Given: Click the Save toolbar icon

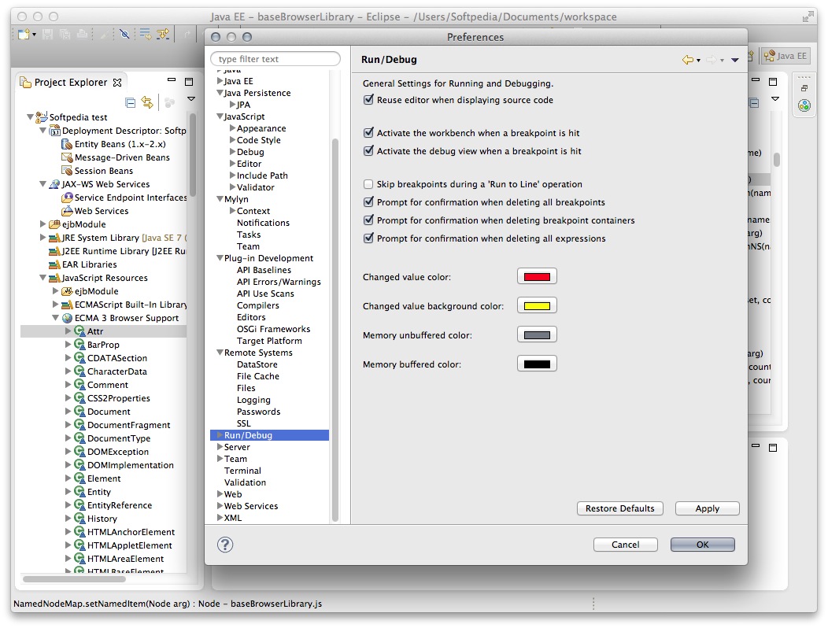Looking at the screenshot, I should [47, 35].
